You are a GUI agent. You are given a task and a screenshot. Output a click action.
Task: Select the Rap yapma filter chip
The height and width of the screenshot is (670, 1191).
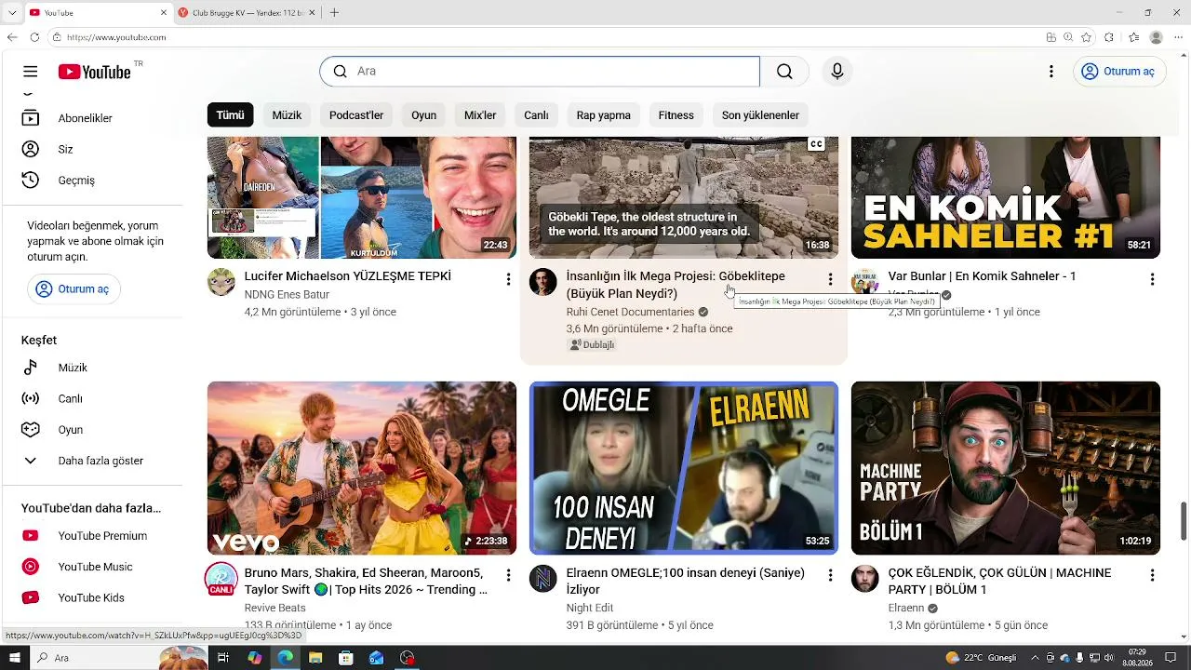tap(603, 115)
